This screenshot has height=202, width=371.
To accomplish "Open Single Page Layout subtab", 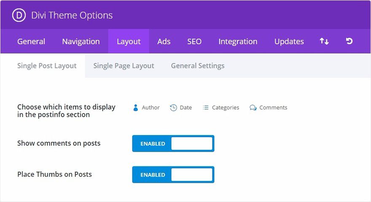I will [124, 66].
